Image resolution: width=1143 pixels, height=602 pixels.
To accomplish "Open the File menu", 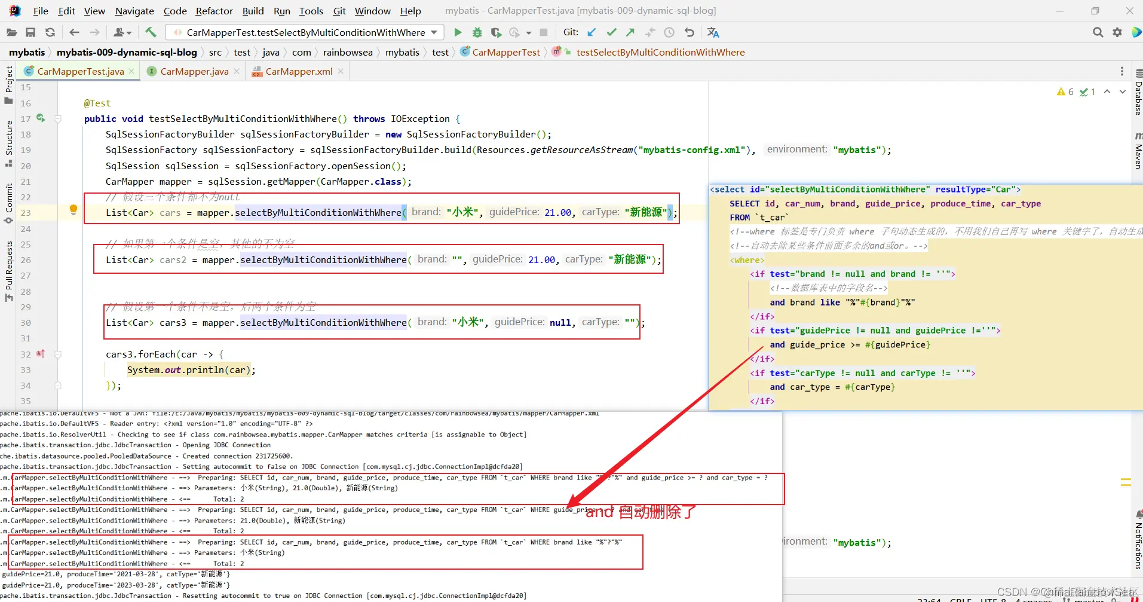I will (41, 11).
